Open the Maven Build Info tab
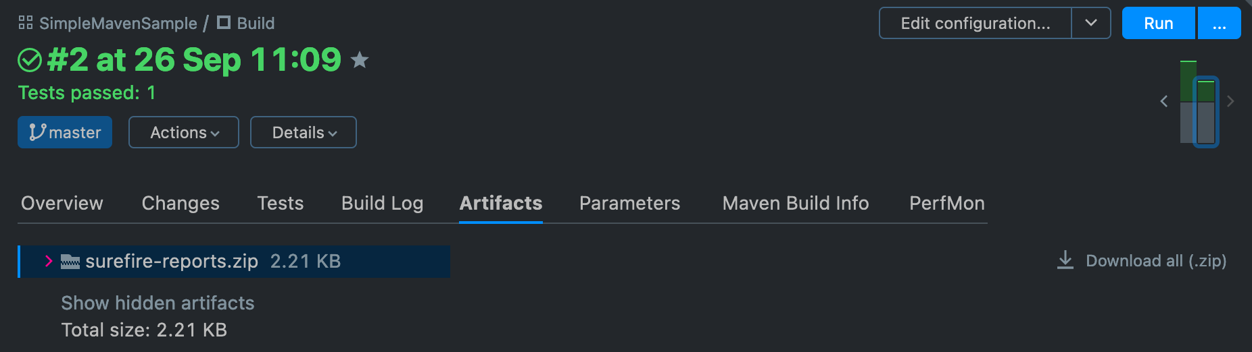 point(795,203)
